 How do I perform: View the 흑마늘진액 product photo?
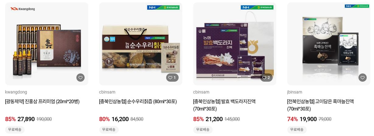coord(329,44)
